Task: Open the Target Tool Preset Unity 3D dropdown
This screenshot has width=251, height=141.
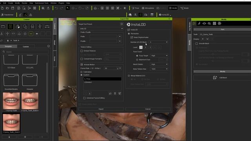Action: [101, 29]
